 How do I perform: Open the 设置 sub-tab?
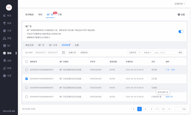tap(77, 45)
